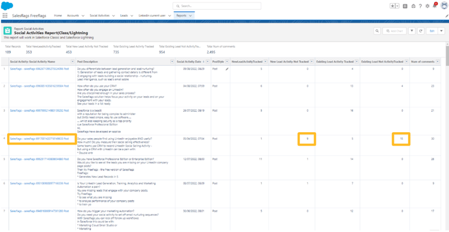Open New Lead Activity Not Tracked column menu
The image size is (449, 232).
point(311,62)
